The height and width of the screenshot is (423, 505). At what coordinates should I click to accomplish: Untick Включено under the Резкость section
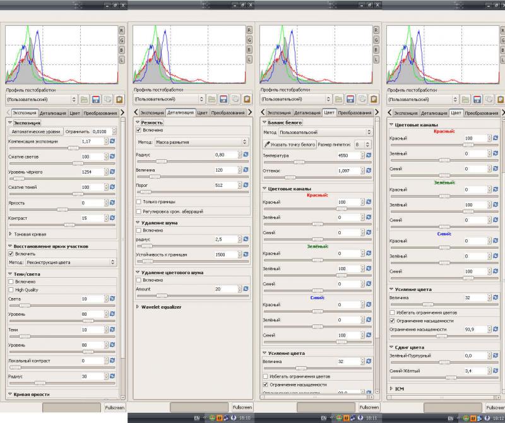coord(139,130)
